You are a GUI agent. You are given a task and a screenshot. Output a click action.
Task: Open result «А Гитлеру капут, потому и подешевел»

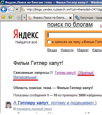(x=55, y=103)
